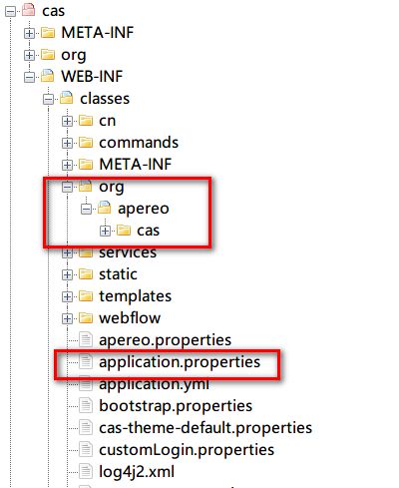
Task: Click the apereo folder icon
Action: tap(105, 208)
